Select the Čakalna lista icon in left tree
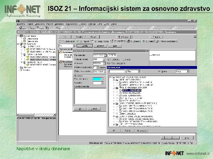Screen dimensions: 213x159 [25, 41]
